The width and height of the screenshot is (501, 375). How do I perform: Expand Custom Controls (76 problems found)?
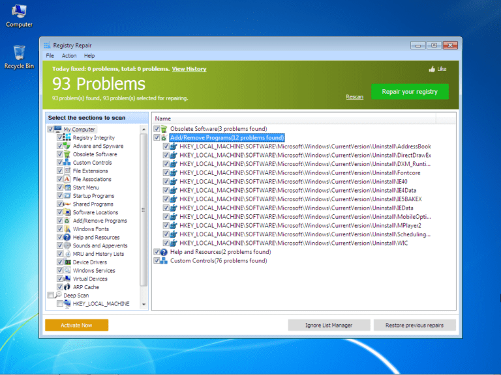(218, 261)
